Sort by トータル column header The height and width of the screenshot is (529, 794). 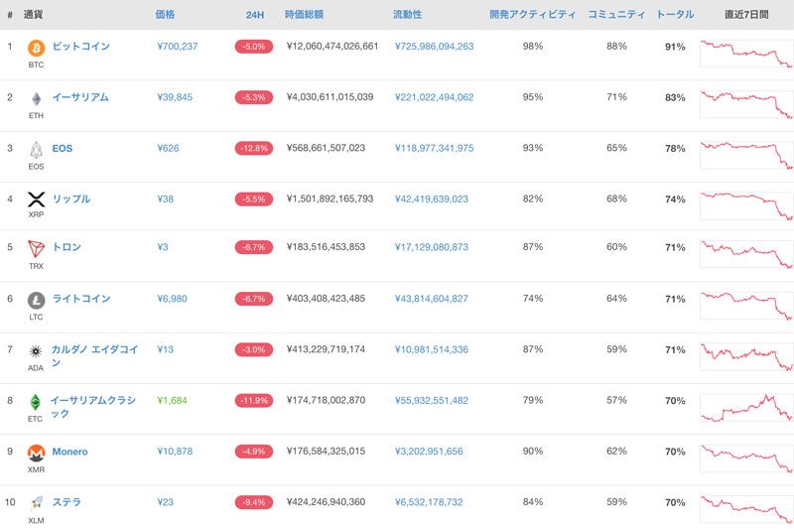(x=675, y=14)
